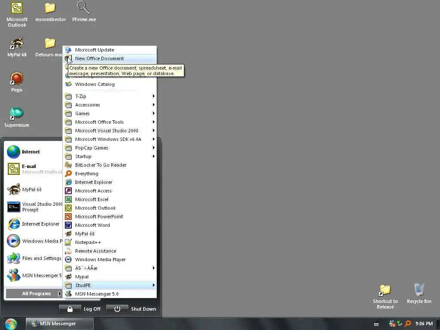The width and height of the screenshot is (440, 330).
Task: Open Pego desktop shortcut
Action: pyautogui.click(x=17, y=82)
